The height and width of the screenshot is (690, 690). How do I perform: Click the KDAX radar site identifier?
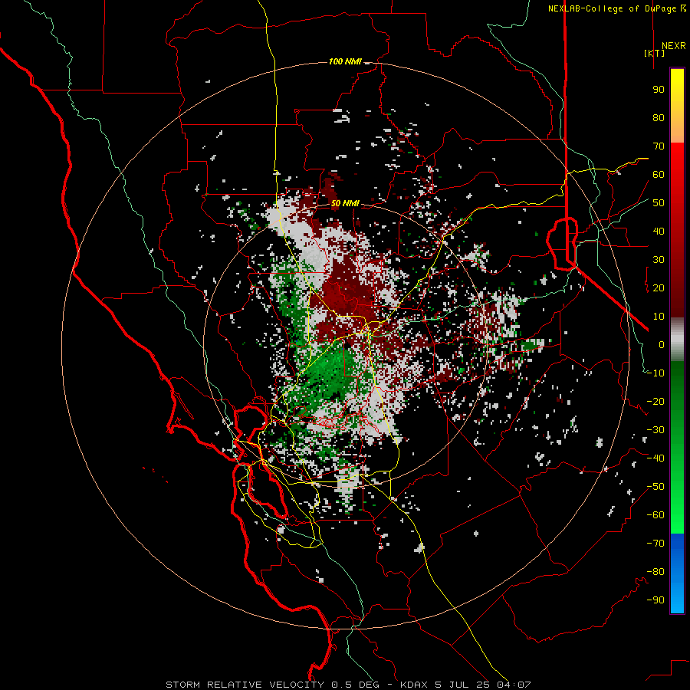[x=414, y=685]
